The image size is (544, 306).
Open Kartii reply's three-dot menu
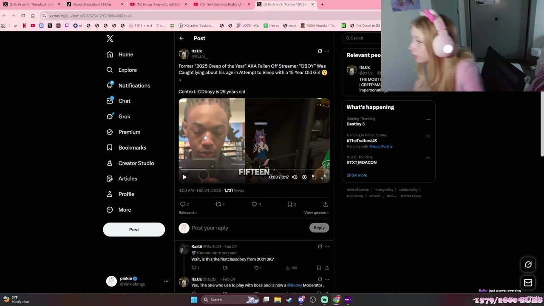pos(327,246)
